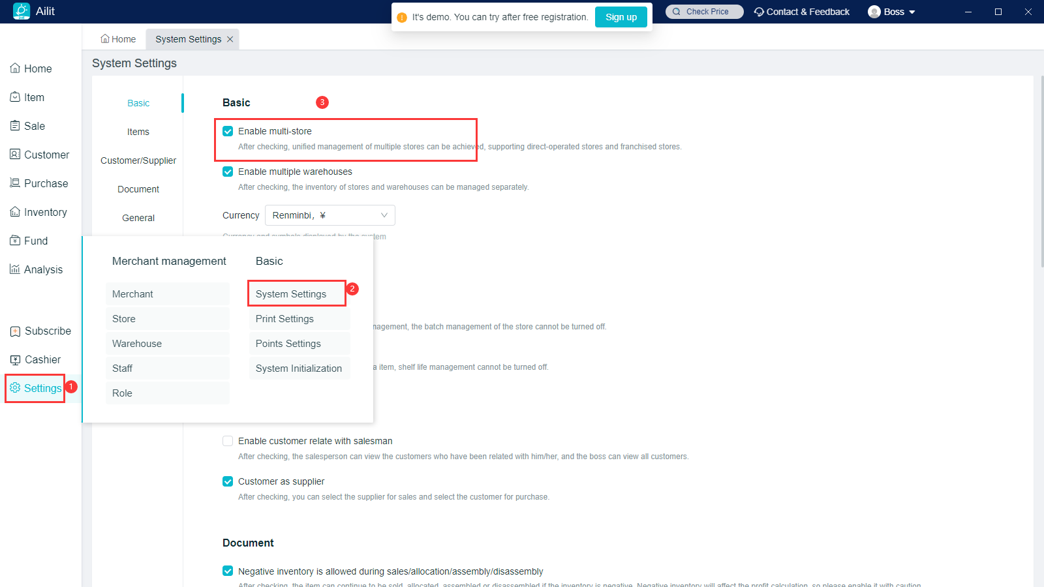The height and width of the screenshot is (587, 1044).
Task: Uncheck Enable multi-store checkbox
Action: 228,131
